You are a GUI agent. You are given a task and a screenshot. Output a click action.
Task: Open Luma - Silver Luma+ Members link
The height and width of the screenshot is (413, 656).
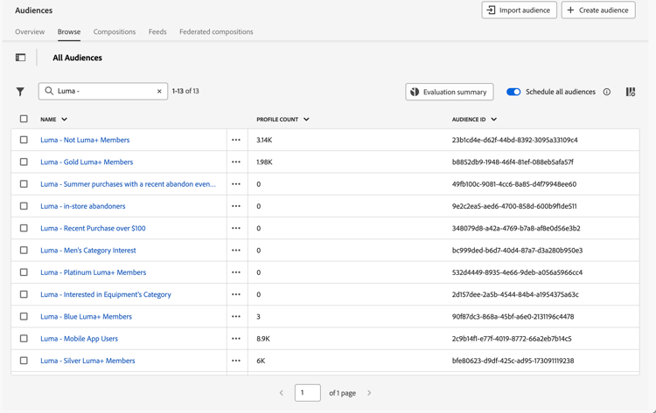pyautogui.click(x=87, y=361)
